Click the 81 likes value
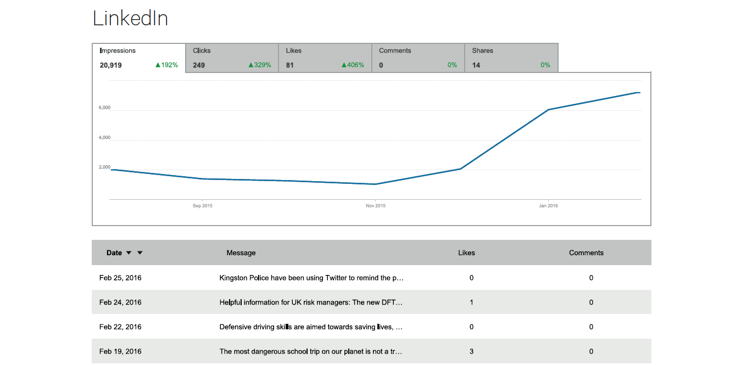 289,65
